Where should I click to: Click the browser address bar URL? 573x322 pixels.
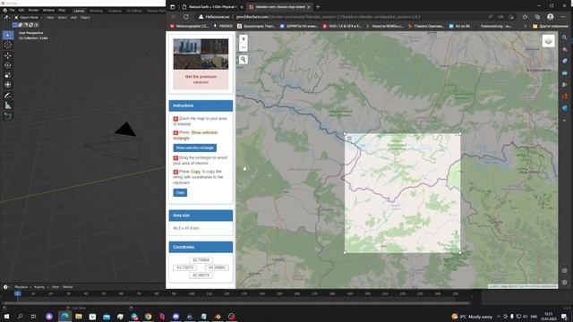click(328, 17)
